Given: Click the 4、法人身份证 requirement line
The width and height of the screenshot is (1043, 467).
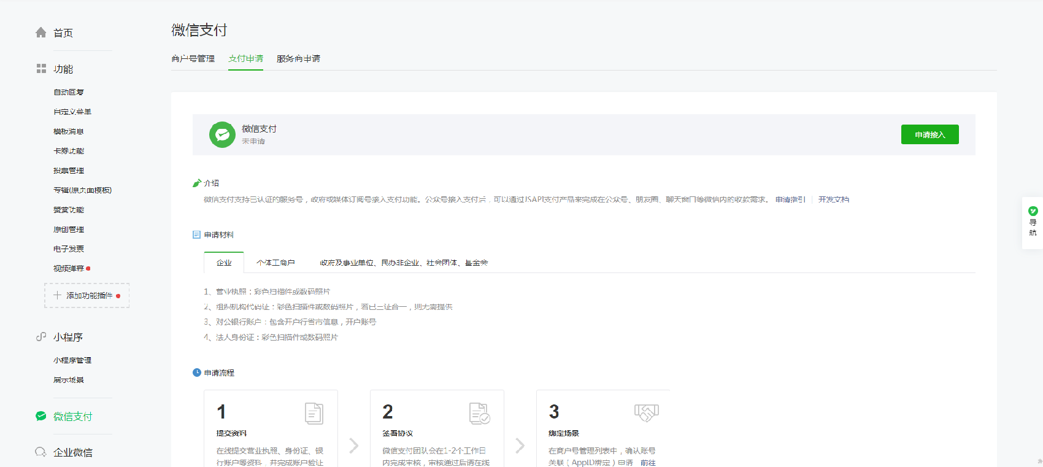Looking at the screenshot, I should tap(271, 337).
